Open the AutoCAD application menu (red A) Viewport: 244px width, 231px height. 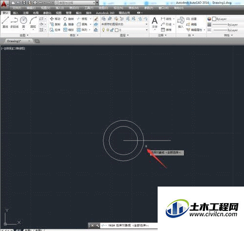pos(4,3)
